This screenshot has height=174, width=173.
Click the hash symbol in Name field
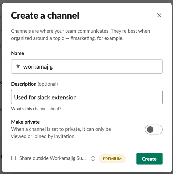click(18, 66)
